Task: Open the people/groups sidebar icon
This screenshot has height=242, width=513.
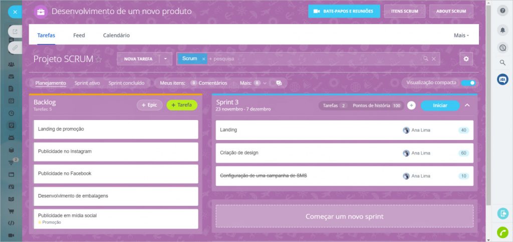Action: pos(11,64)
